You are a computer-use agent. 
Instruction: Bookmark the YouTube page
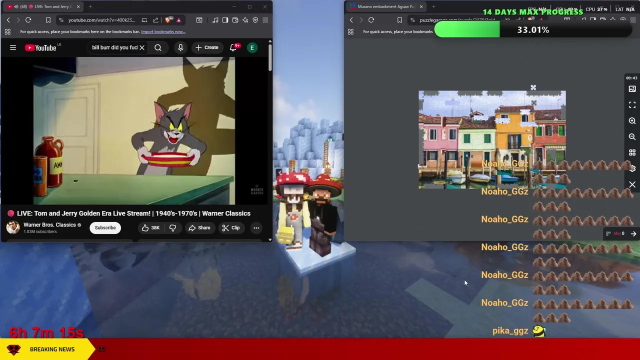(48, 20)
